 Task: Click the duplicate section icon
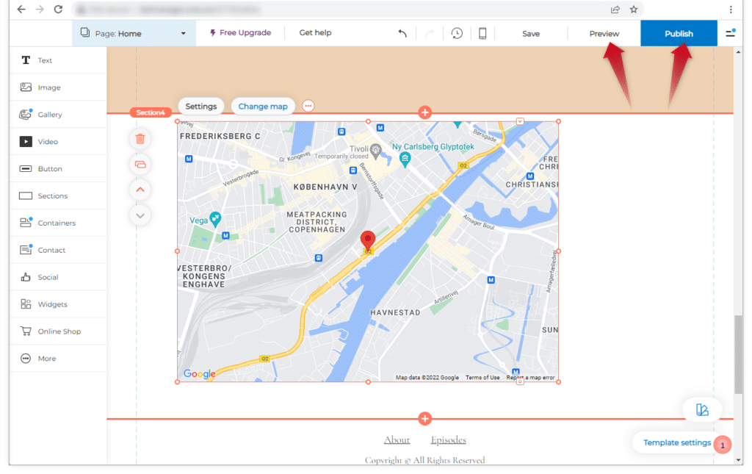click(x=140, y=165)
